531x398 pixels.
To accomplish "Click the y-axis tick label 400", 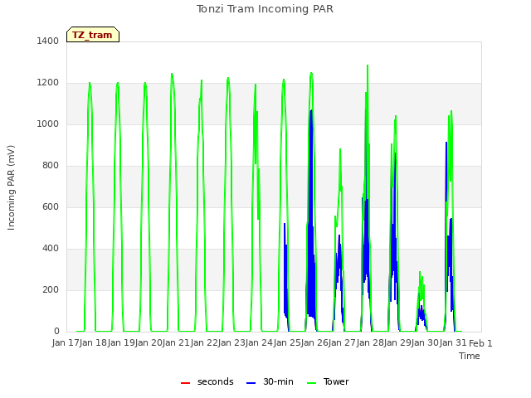I will tap(51, 249).
